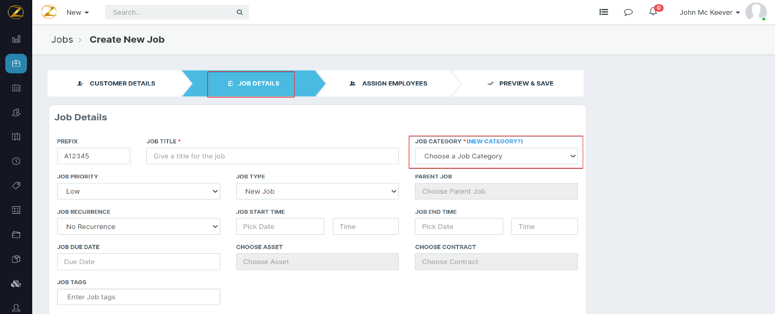
Task: Expand the Job Recurrence dropdown
Action: point(138,227)
